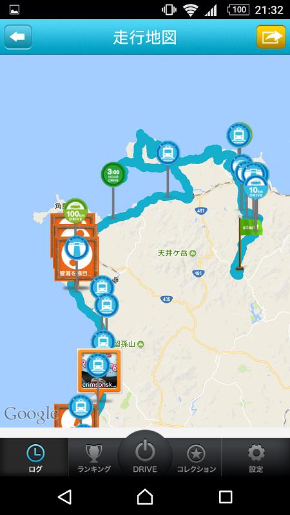The width and height of the screenshot is (290, 515).
Task: Tap the Android home button
Action: [x=145, y=496]
